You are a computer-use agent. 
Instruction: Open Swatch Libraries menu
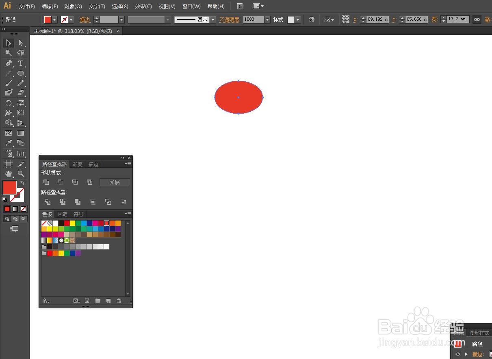click(46, 301)
